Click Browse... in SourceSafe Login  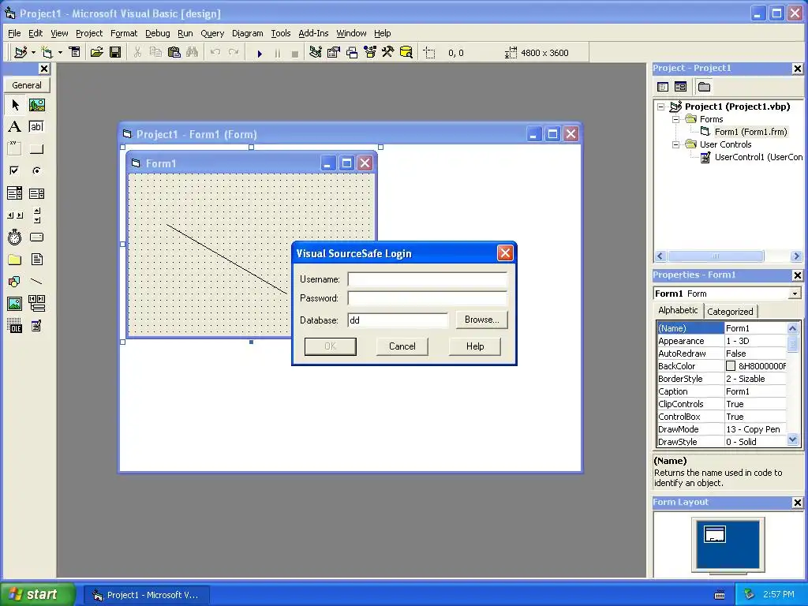click(x=482, y=320)
